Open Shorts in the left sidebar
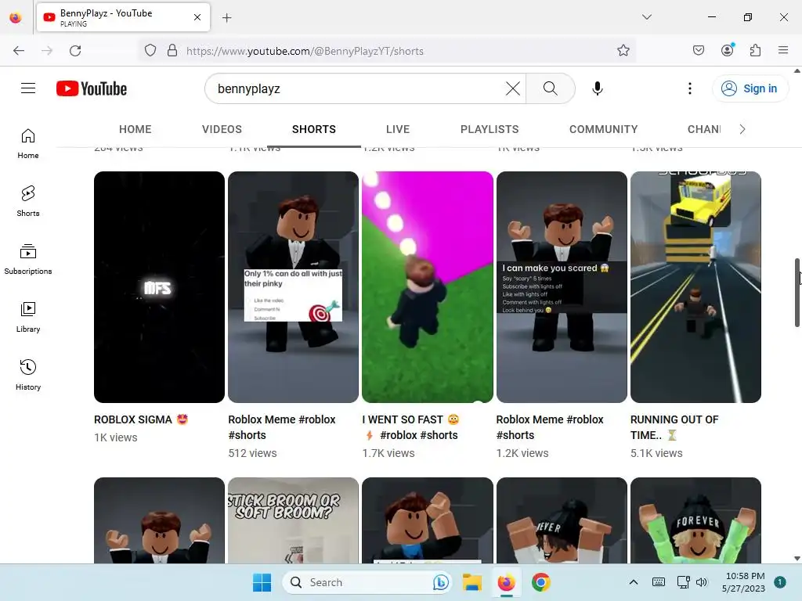The width and height of the screenshot is (802, 601). [28, 201]
